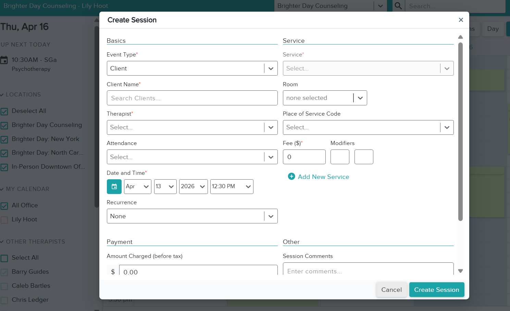Open the month dropdown showing Apr
510x311 pixels.
tap(138, 186)
